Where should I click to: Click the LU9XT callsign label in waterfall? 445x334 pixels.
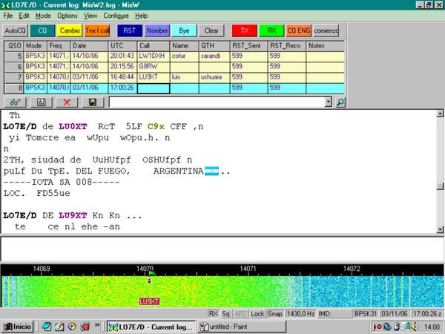[x=149, y=301]
